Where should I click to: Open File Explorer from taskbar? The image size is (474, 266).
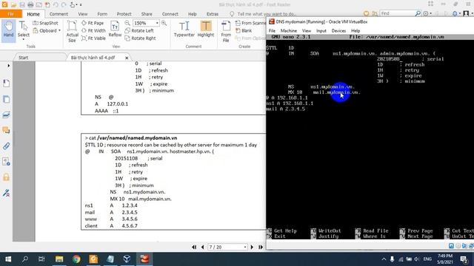pos(59,259)
